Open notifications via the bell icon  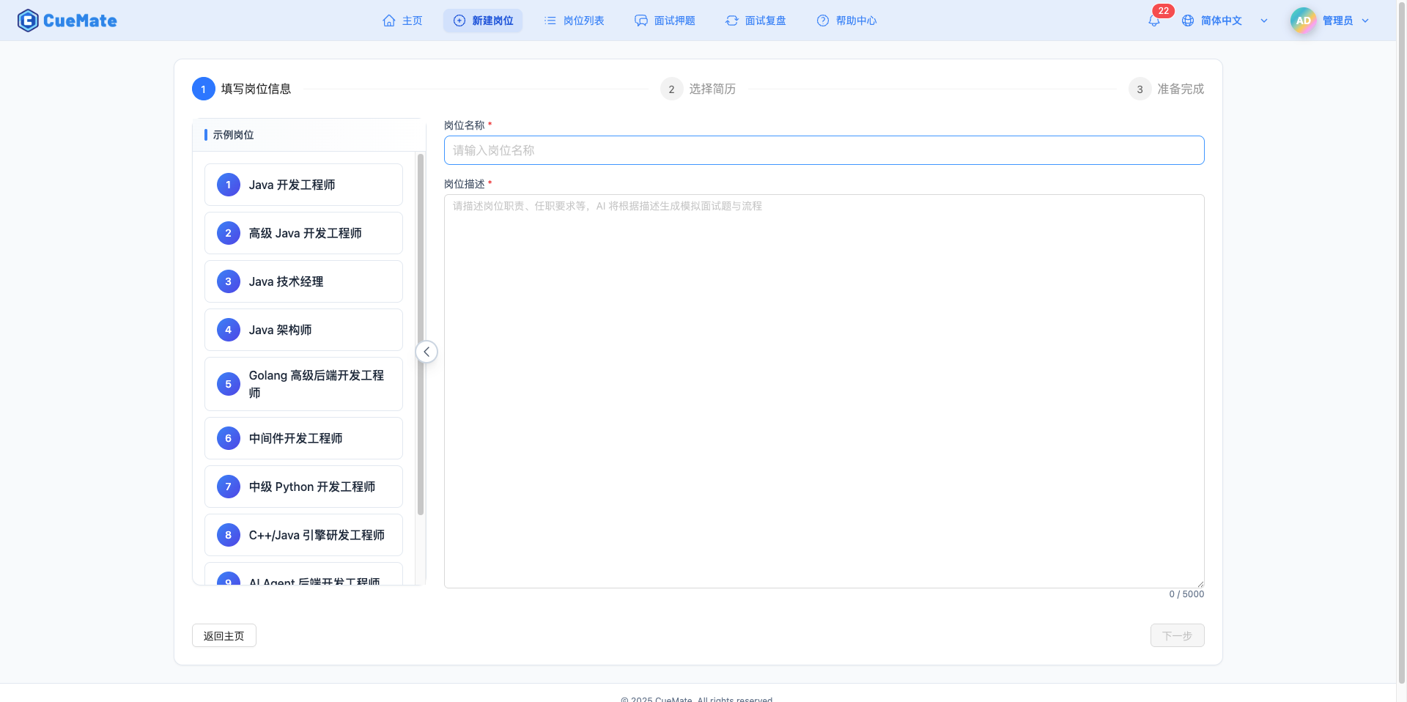coord(1153,21)
